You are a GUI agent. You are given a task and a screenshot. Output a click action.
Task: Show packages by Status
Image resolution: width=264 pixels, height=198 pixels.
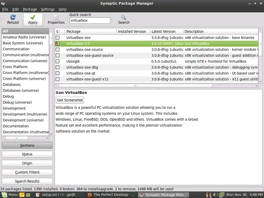[x=27, y=154]
